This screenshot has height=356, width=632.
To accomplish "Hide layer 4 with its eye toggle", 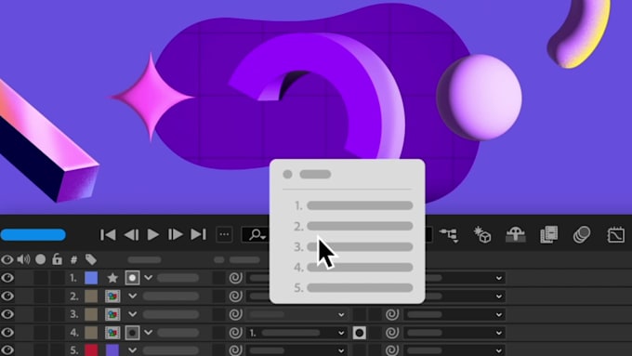I will coord(7,333).
